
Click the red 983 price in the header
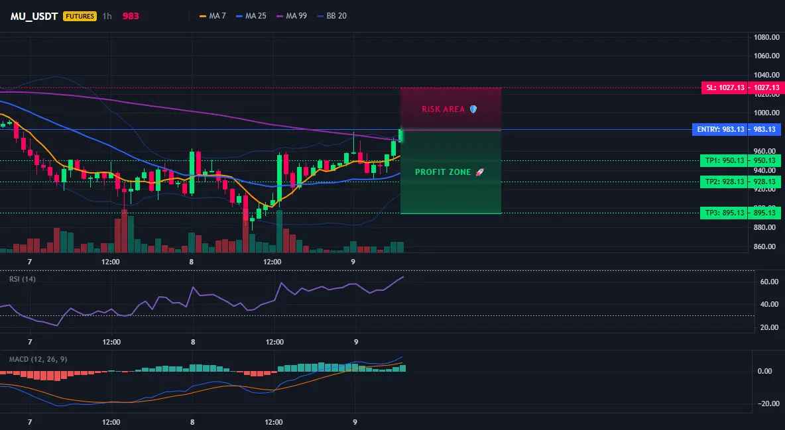point(131,16)
